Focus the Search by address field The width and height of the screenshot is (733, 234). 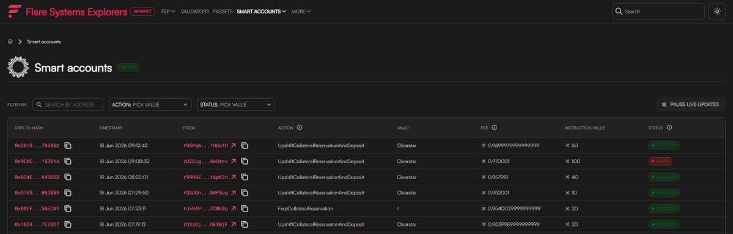coord(68,104)
